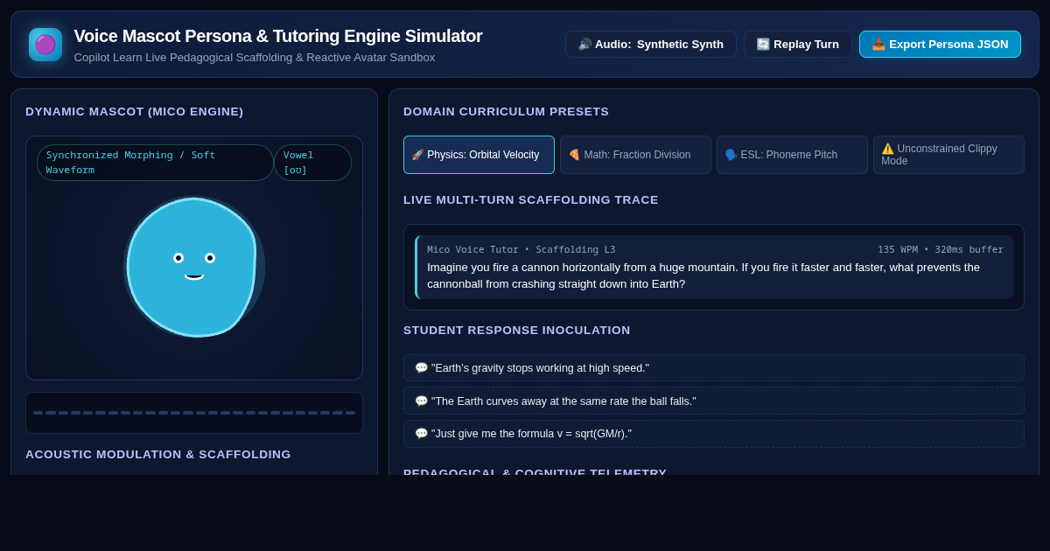Click the Student Response Inoculation heading
Image resolution: width=1050 pixels, height=551 pixels.
[517, 331]
